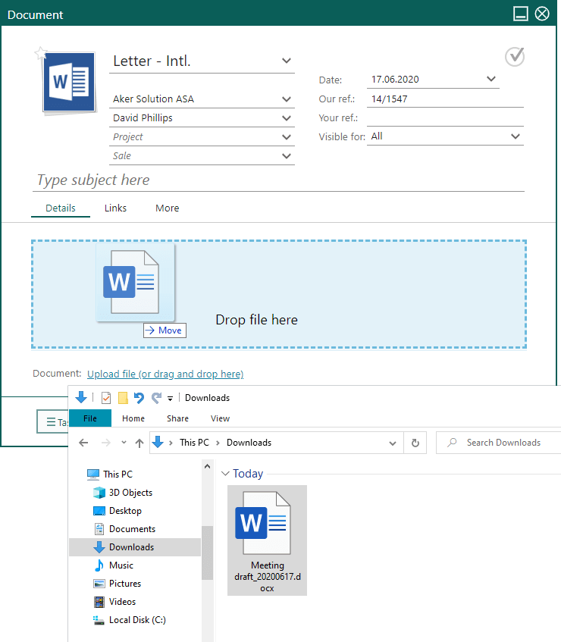This screenshot has width=561, height=642.
Task: Click the Upload file link
Action: coord(165,374)
